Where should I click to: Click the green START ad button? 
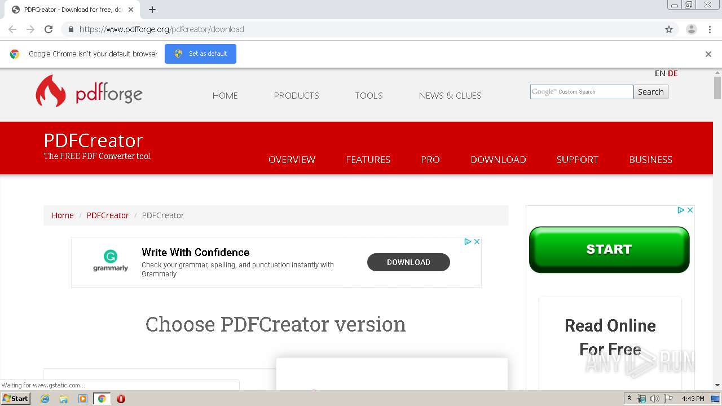[609, 250]
